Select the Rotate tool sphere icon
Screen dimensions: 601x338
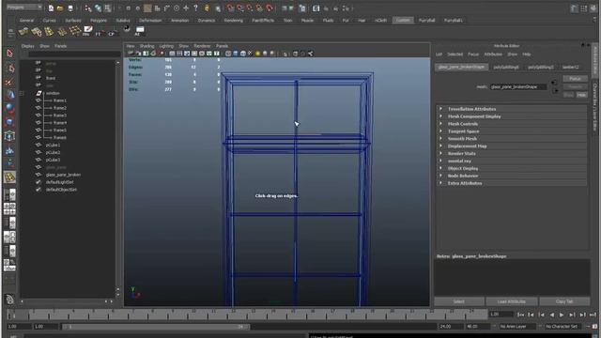point(10,108)
